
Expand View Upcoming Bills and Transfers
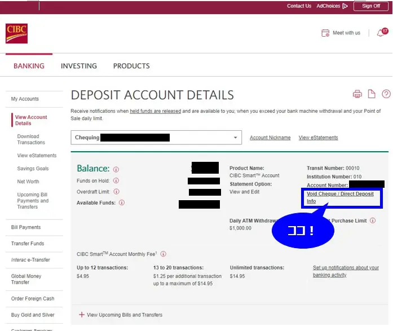(125, 315)
